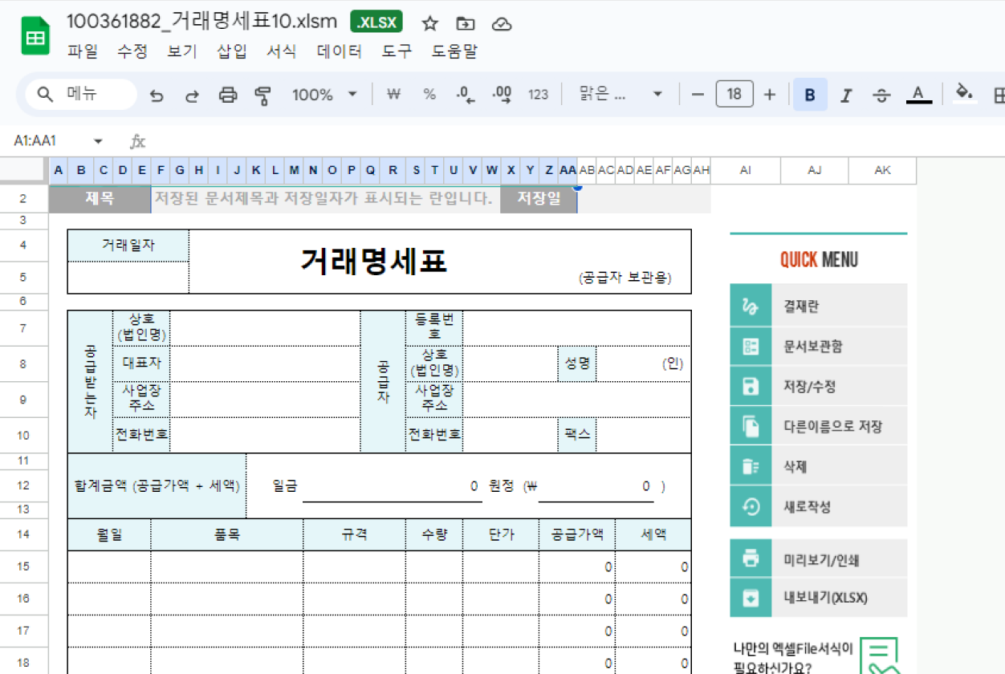1005x674 pixels.
Task: Click the download icon beside 내보내기(XLSX)
Action: [751, 598]
